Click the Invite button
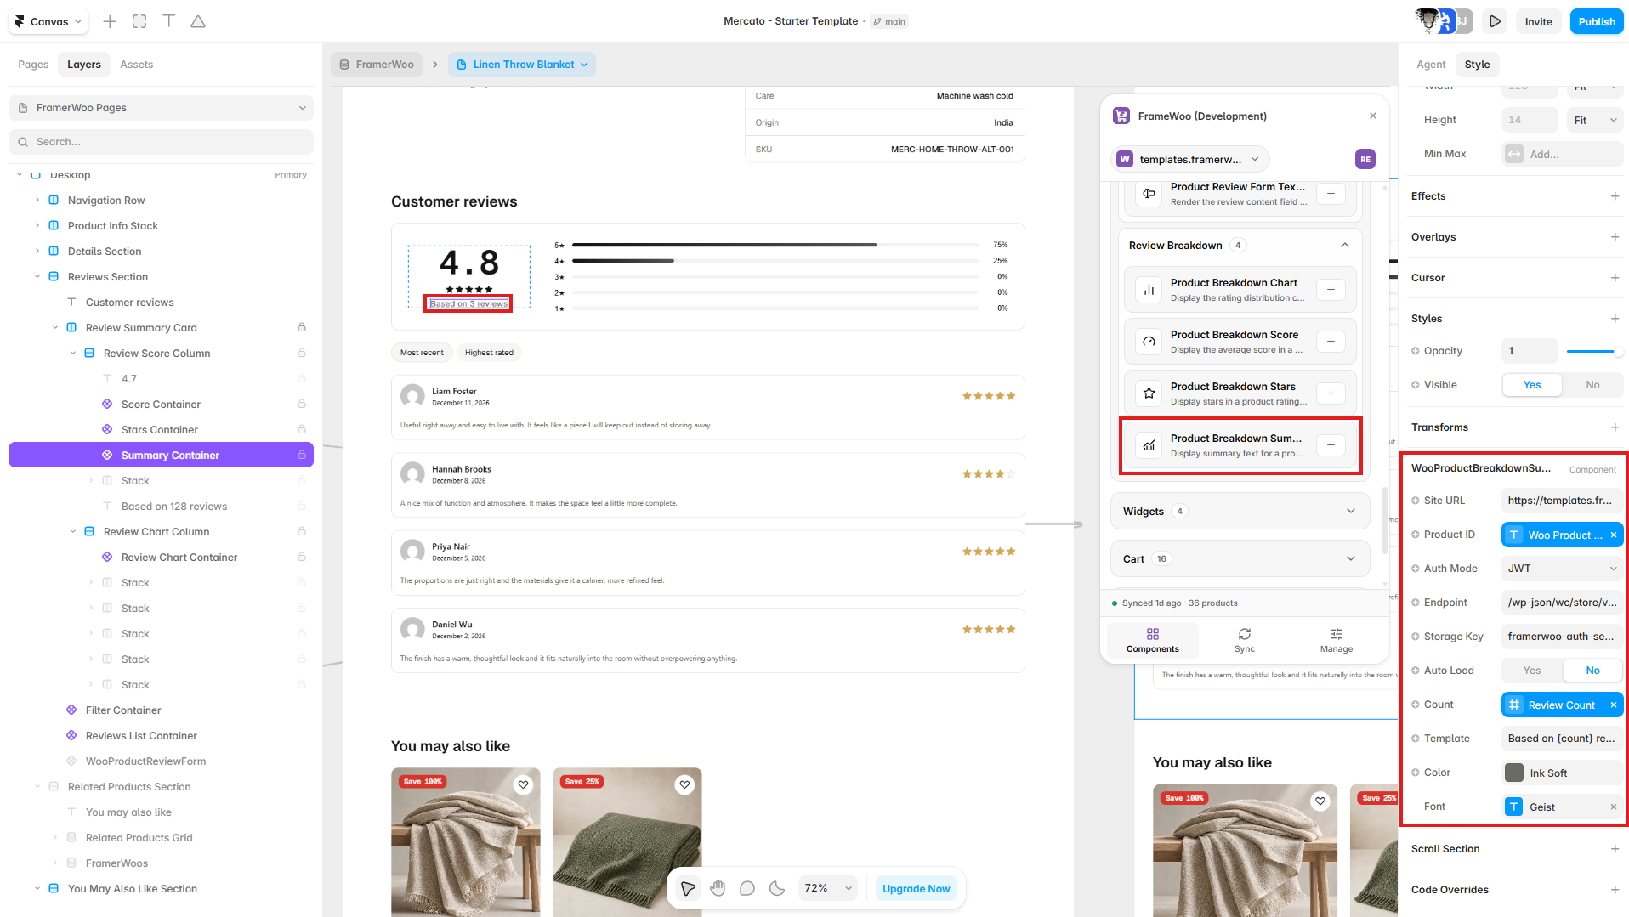The image size is (1629, 917). 1538,21
